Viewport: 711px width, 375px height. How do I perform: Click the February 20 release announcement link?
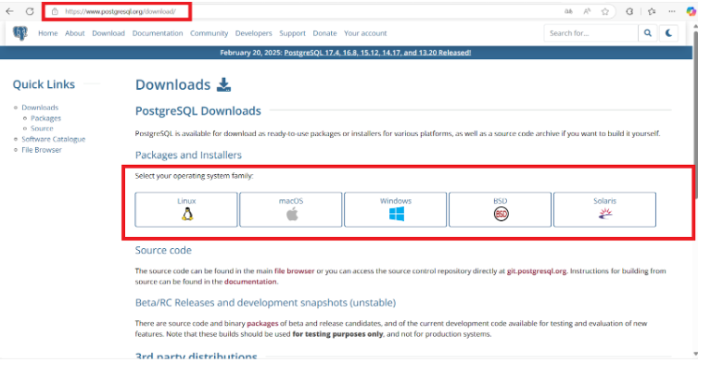coord(377,53)
